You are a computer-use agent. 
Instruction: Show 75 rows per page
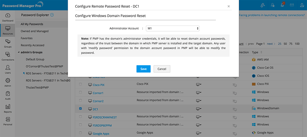coord(291,44)
